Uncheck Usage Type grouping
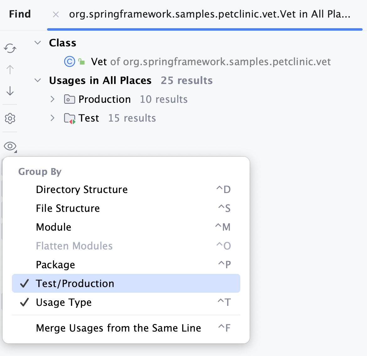367x356 pixels. tap(64, 302)
